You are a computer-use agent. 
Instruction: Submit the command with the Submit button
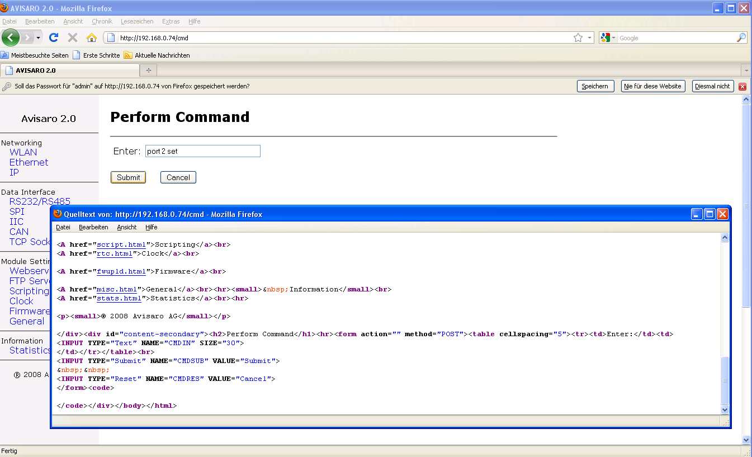(129, 177)
